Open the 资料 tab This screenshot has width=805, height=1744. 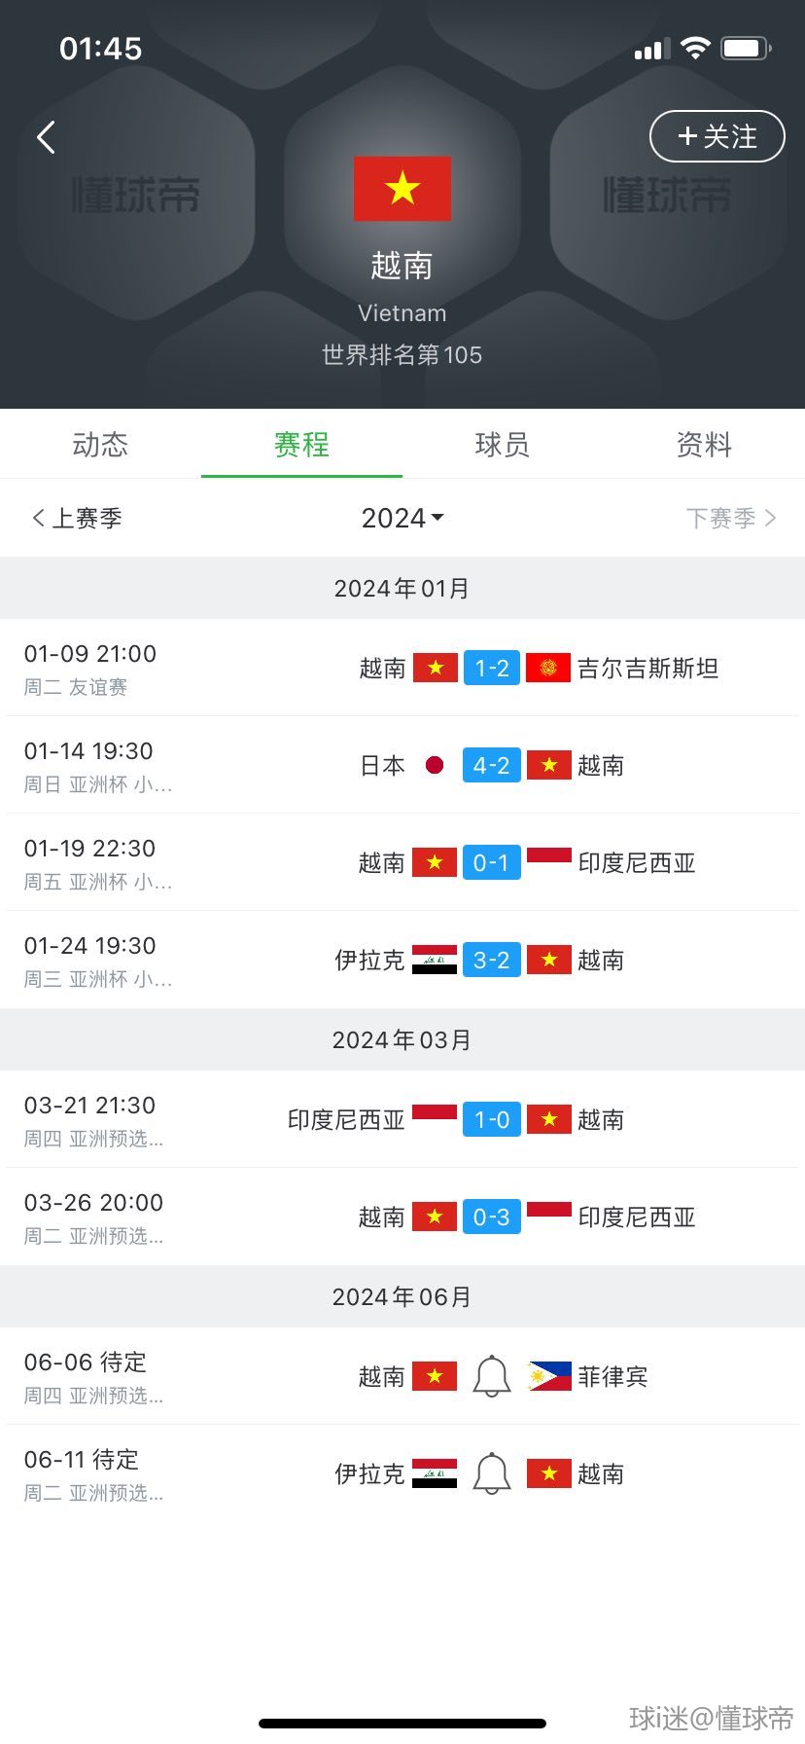coord(704,445)
